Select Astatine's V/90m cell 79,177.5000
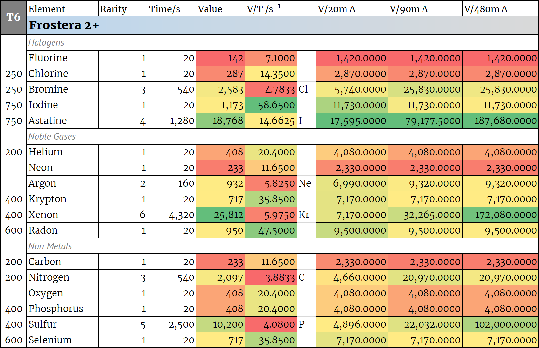The image size is (539, 348). [425, 121]
